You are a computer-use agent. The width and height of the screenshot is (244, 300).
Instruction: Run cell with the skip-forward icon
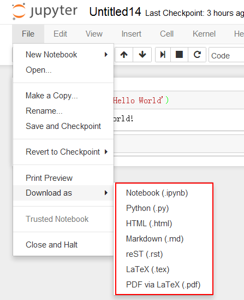click(163, 55)
